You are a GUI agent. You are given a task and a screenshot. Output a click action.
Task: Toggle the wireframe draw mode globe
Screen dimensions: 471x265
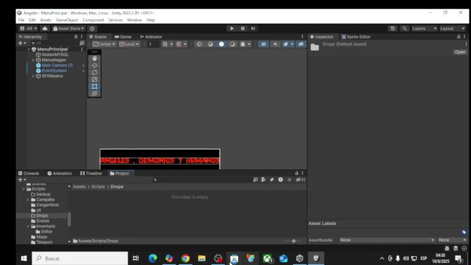[x=199, y=44]
